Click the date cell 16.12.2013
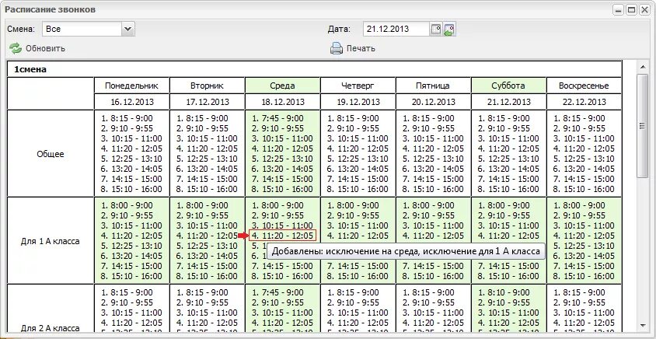Screen dimensions: 656x339 (132, 102)
